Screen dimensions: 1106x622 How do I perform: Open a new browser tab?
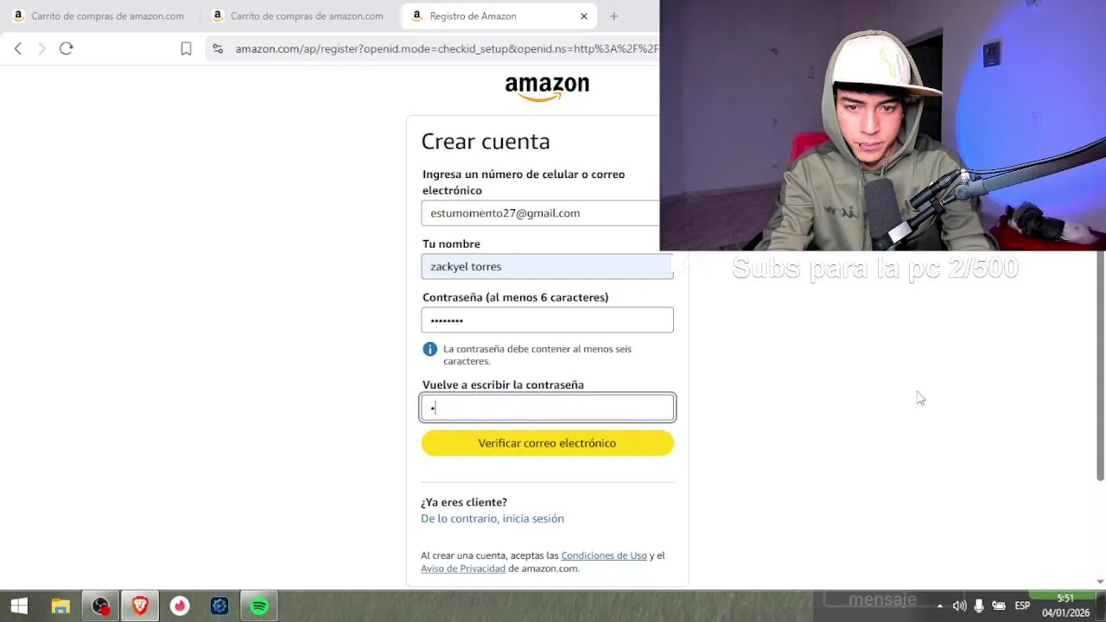pyautogui.click(x=613, y=16)
